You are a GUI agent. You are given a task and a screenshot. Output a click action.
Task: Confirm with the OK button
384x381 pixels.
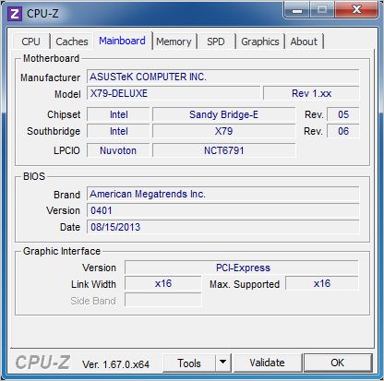[x=338, y=363]
